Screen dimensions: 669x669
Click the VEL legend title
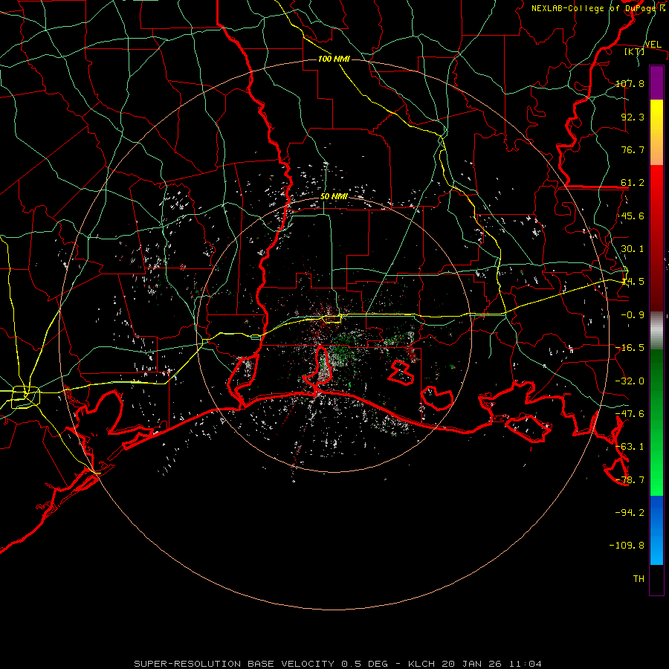coord(653,45)
